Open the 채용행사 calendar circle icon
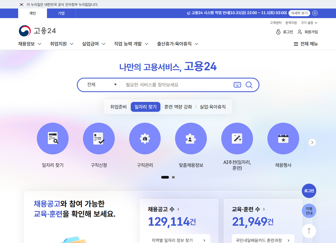336x243 pixels. pyautogui.click(x=283, y=139)
